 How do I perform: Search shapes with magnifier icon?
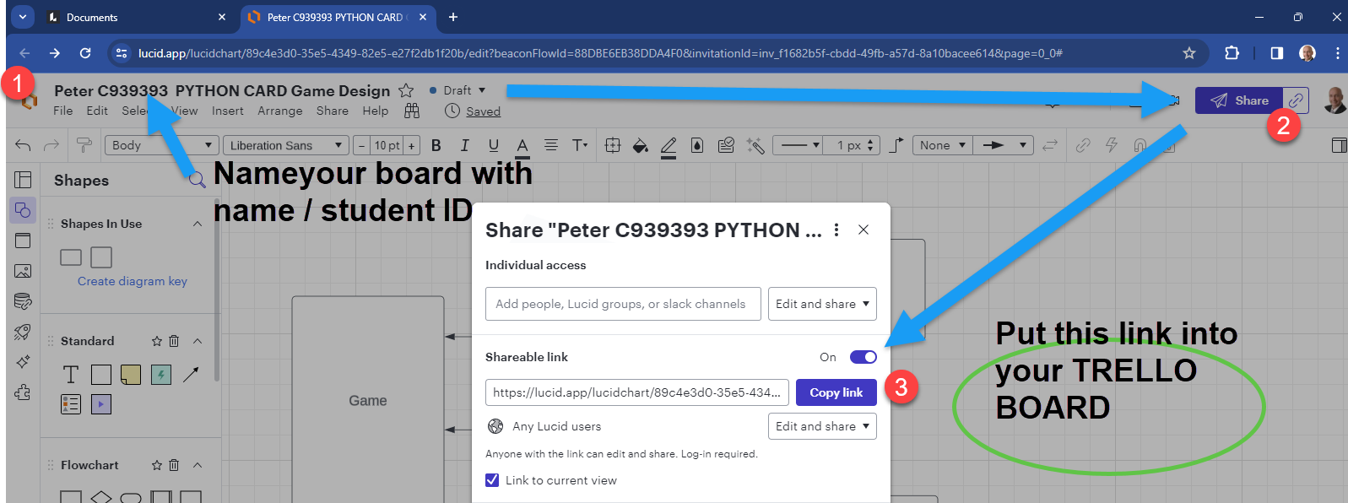point(197,180)
